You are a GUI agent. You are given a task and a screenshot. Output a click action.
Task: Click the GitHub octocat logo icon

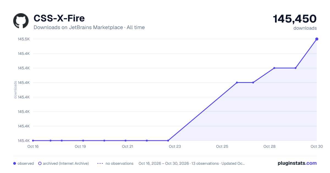(21, 21)
